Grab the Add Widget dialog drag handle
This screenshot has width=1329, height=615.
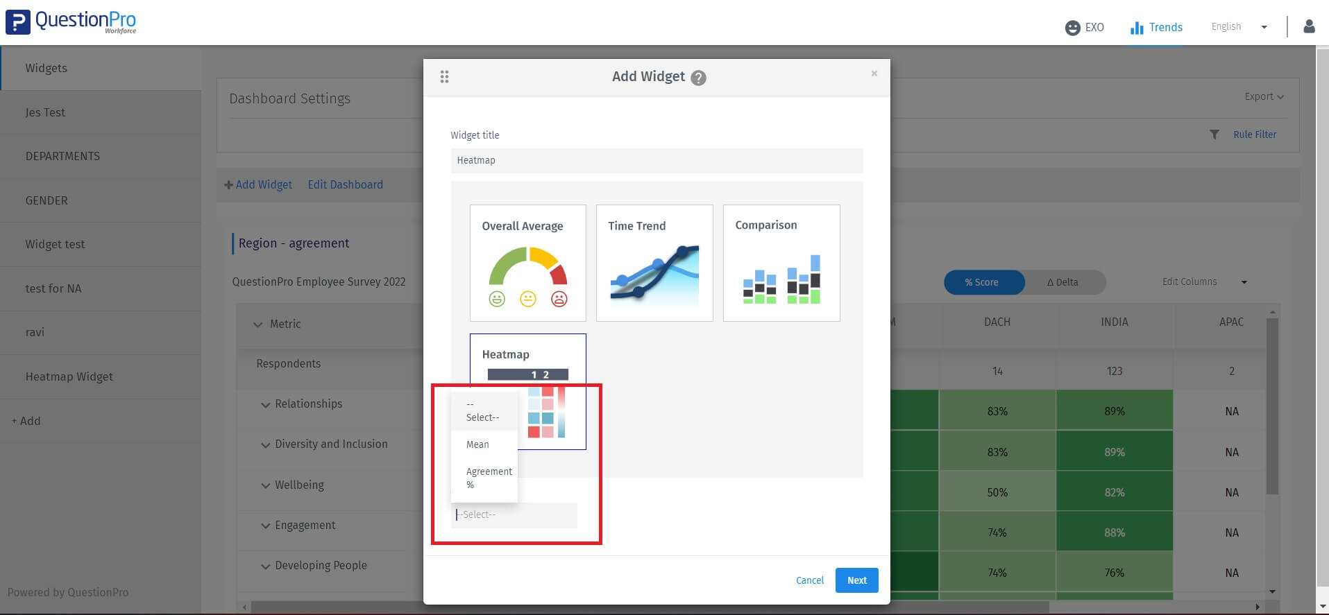tap(445, 77)
